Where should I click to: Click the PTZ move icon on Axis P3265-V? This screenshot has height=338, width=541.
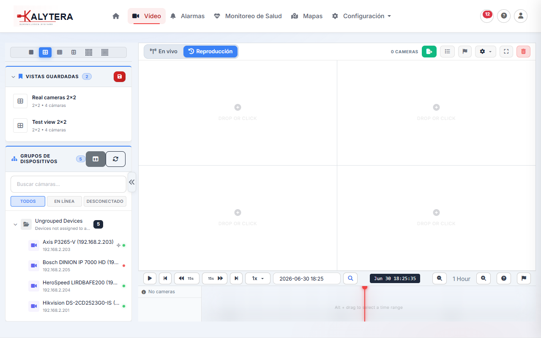pyautogui.click(x=118, y=245)
